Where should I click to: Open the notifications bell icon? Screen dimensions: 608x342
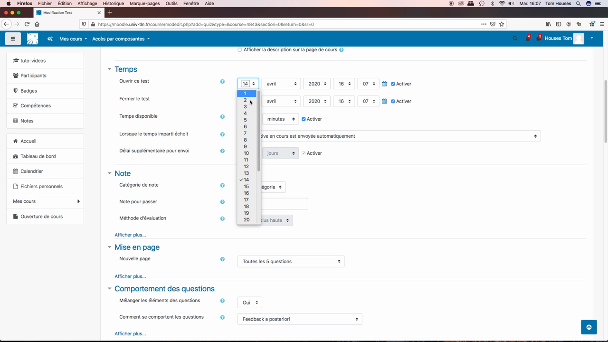(x=527, y=38)
